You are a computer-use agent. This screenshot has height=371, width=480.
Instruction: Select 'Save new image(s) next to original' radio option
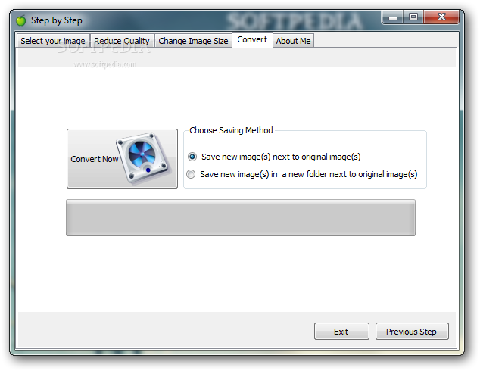[192, 157]
